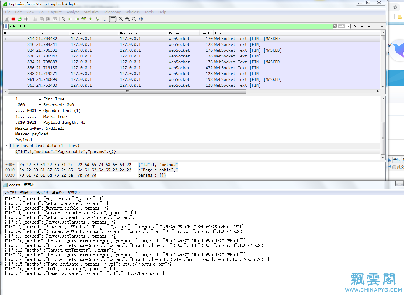Open Notepad 查看(V) menu
Screen dimensions: 404x295
[57, 192]
